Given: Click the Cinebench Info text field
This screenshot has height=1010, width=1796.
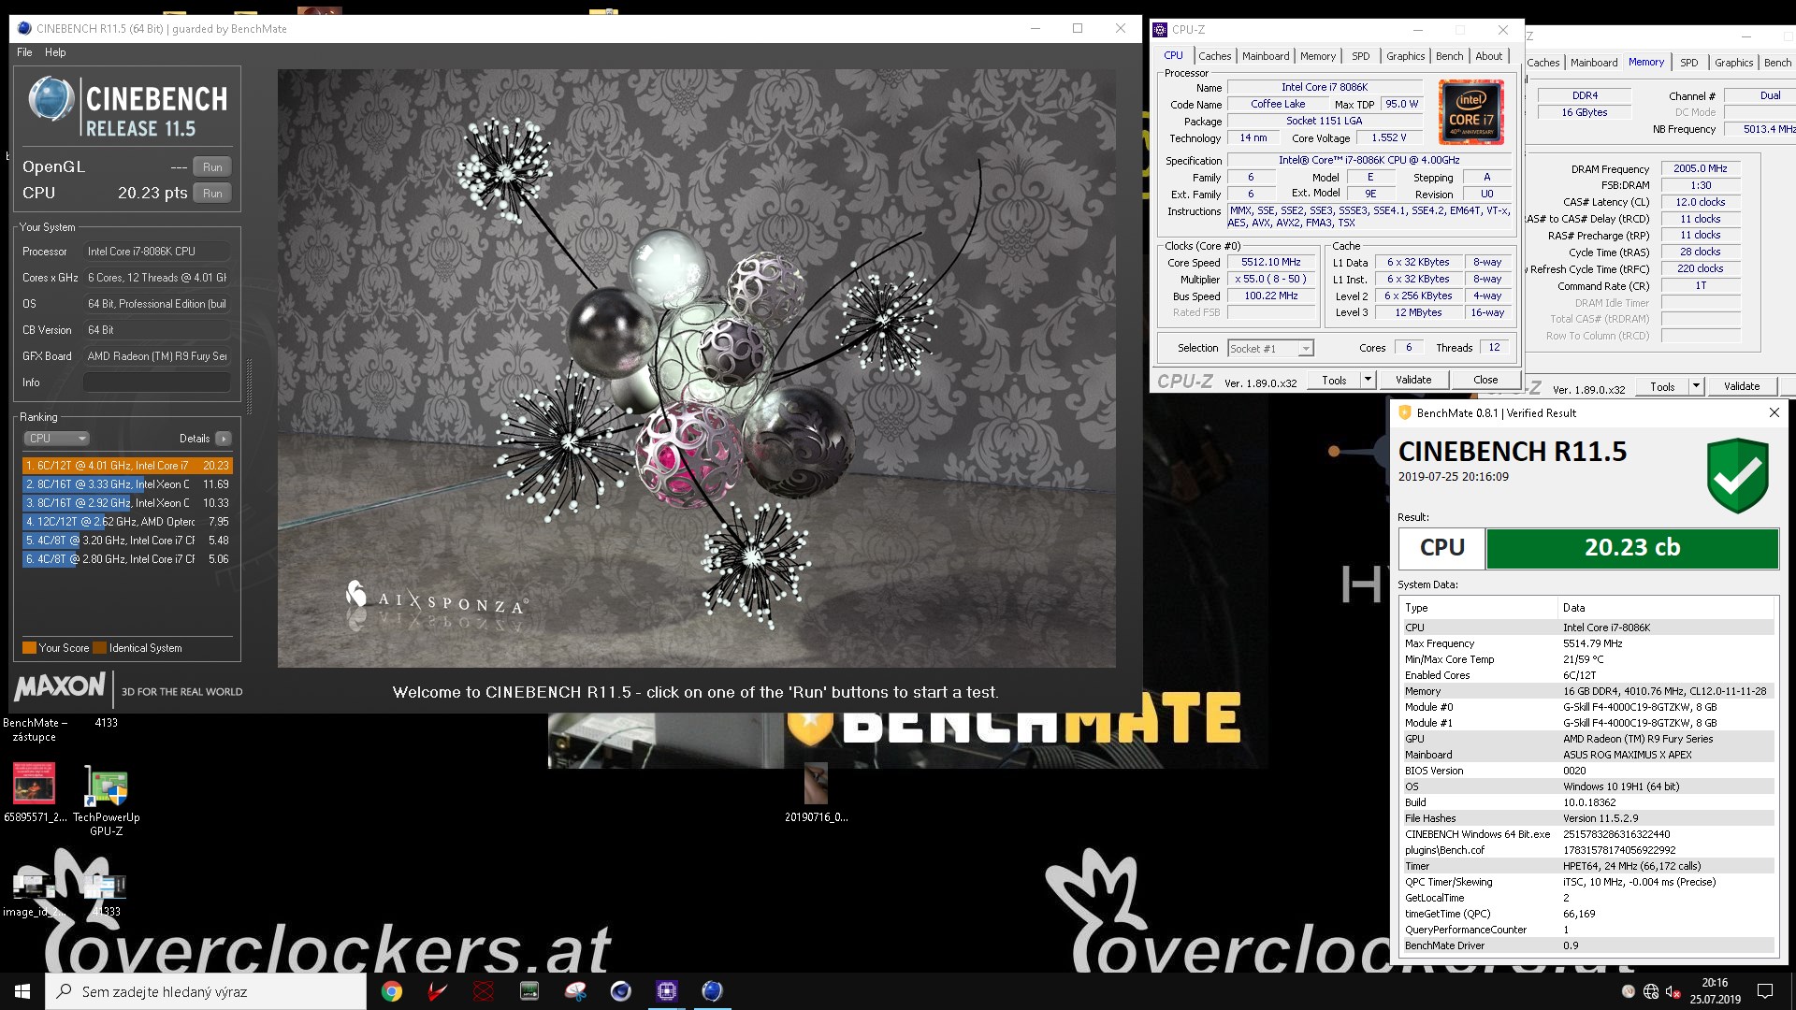Looking at the screenshot, I should 157,382.
